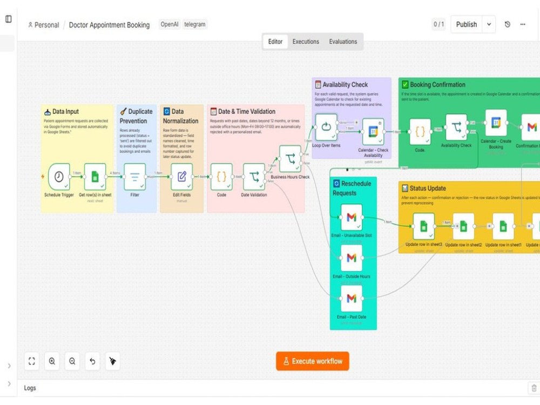Image resolution: width=540 pixels, height=405 pixels.
Task: Open the Schedule Trigger node
Action: click(59, 177)
